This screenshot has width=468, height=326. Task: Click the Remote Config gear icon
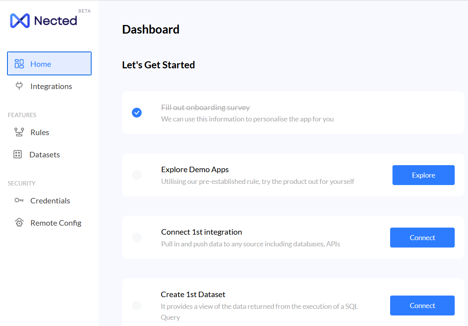[19, 223]
